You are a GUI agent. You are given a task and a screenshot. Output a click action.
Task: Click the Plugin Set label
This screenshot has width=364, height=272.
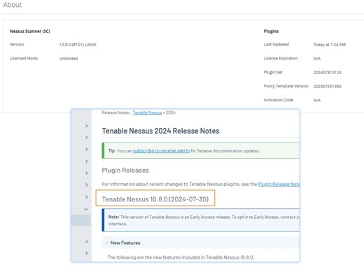coord(273,72)
